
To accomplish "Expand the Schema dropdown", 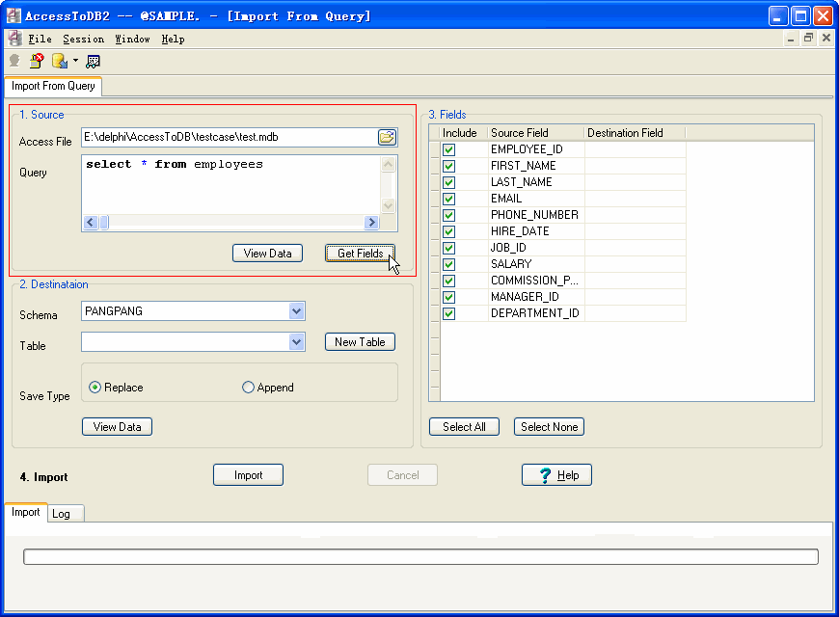I will tap(296, 310).
